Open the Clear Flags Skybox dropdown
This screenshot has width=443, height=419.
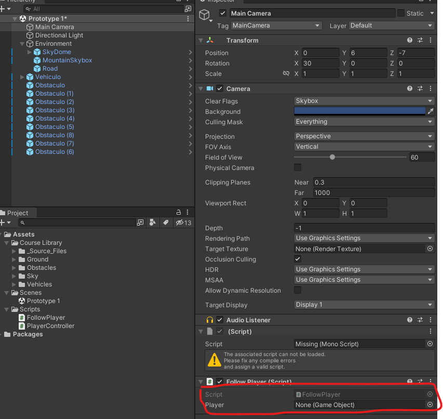(364, 101)
